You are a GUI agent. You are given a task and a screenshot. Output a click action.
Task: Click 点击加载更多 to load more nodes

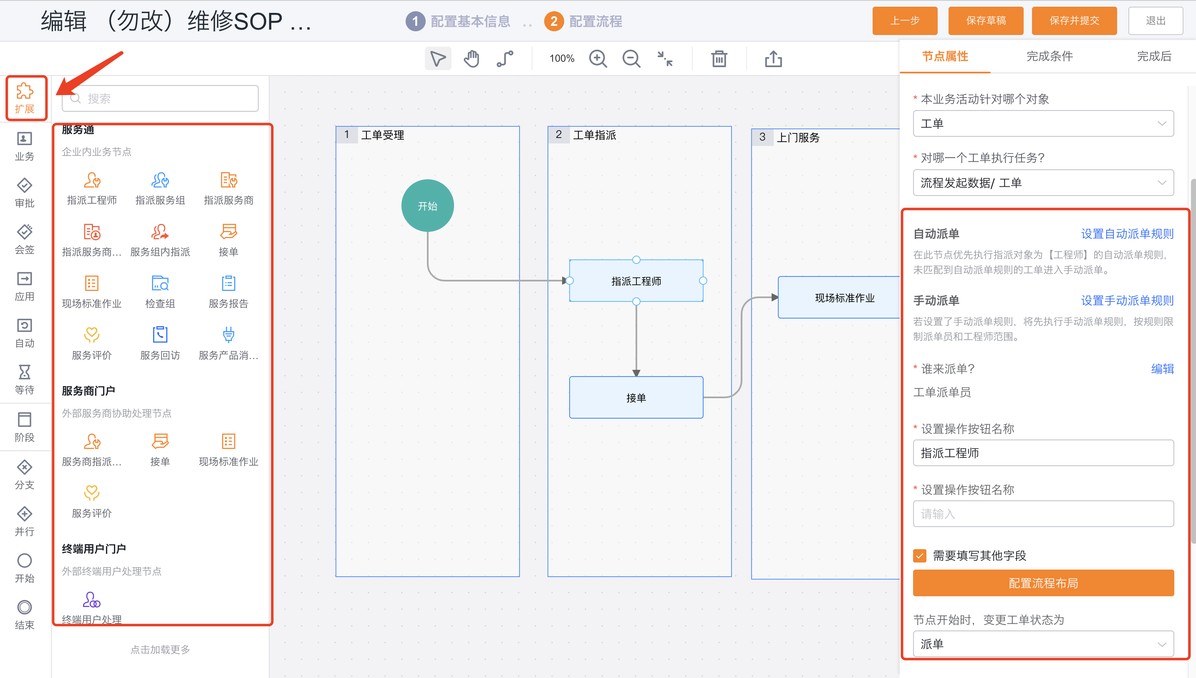[160, 649]
